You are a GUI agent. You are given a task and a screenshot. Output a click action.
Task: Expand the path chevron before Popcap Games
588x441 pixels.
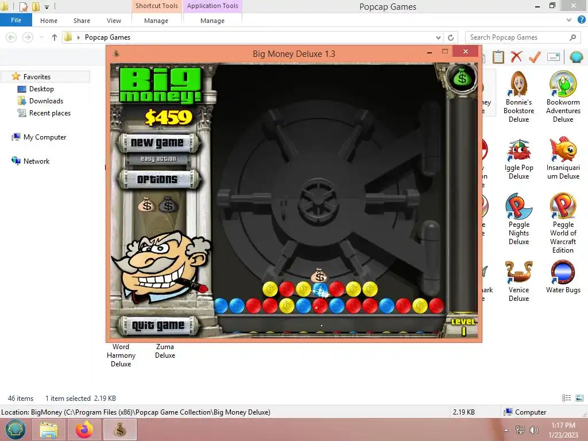click(x=78, y=37)
